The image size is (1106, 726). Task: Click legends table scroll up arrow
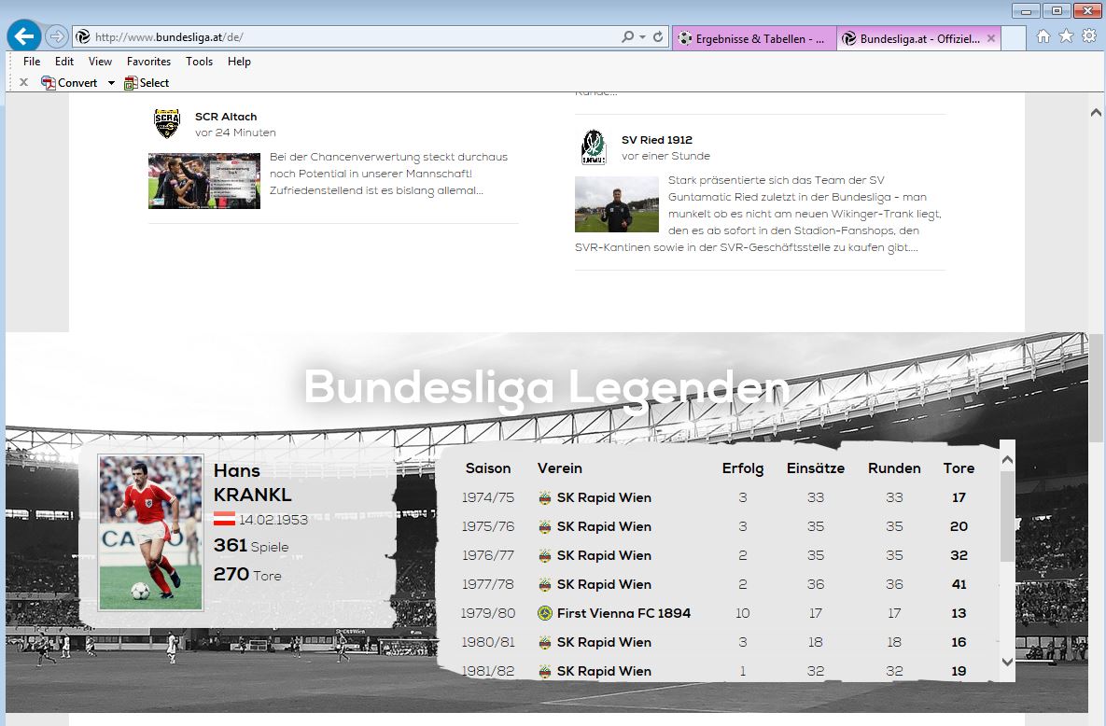pyautogui.click(x=1007, y=460)
